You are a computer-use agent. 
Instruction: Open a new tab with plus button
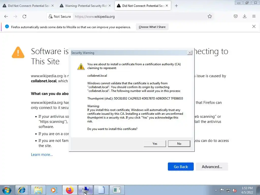tap(176, 6)
